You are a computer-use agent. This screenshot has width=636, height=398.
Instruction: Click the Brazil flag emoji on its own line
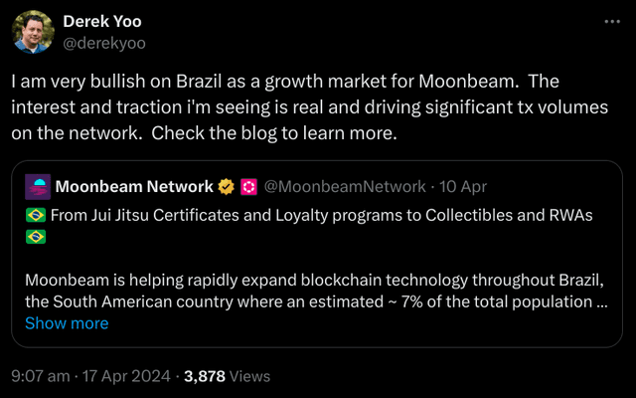coord(34,237)
